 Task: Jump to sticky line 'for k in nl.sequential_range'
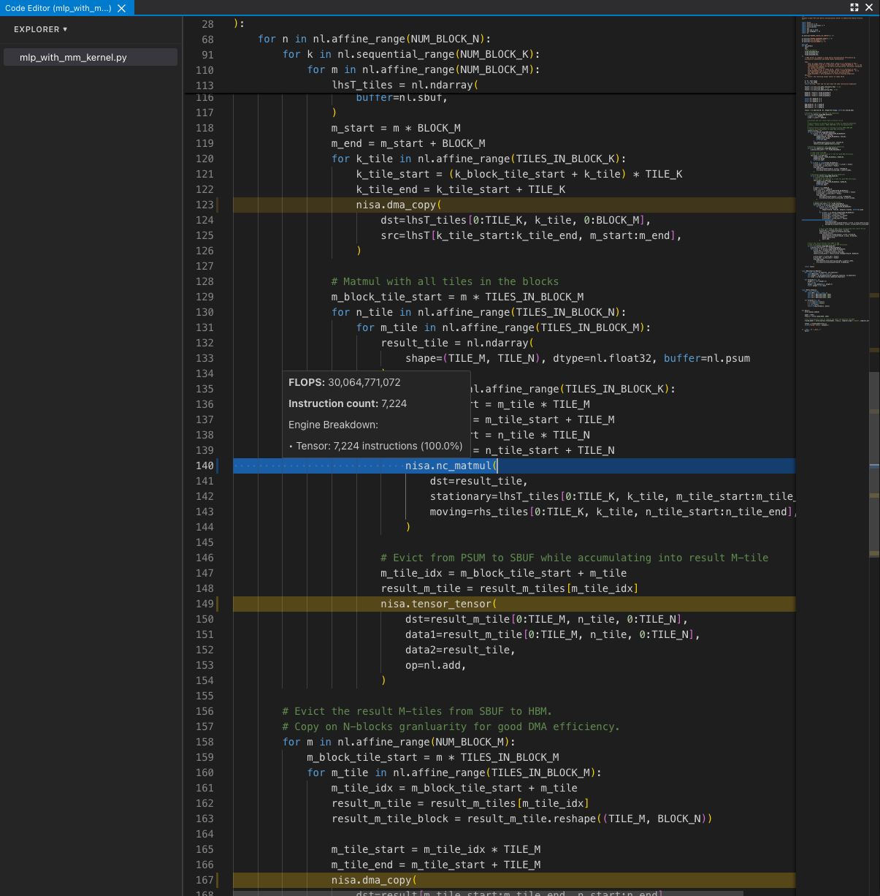411,54
